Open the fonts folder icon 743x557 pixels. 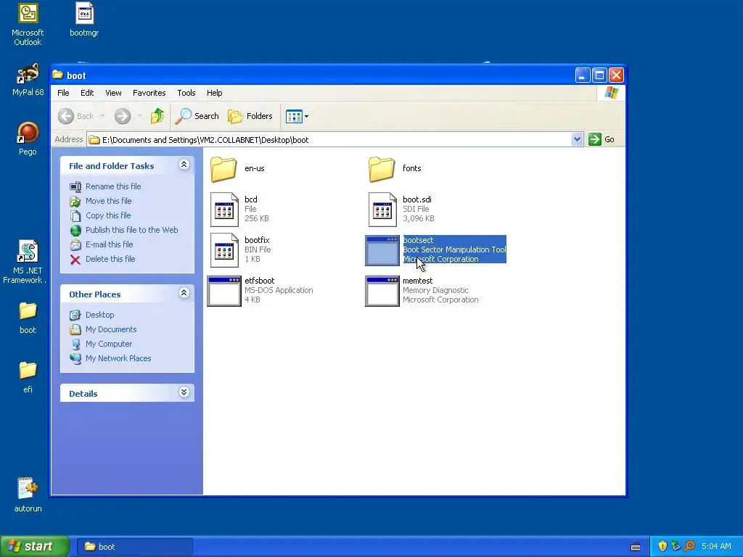pyautogui.click(x=382, y=169)
